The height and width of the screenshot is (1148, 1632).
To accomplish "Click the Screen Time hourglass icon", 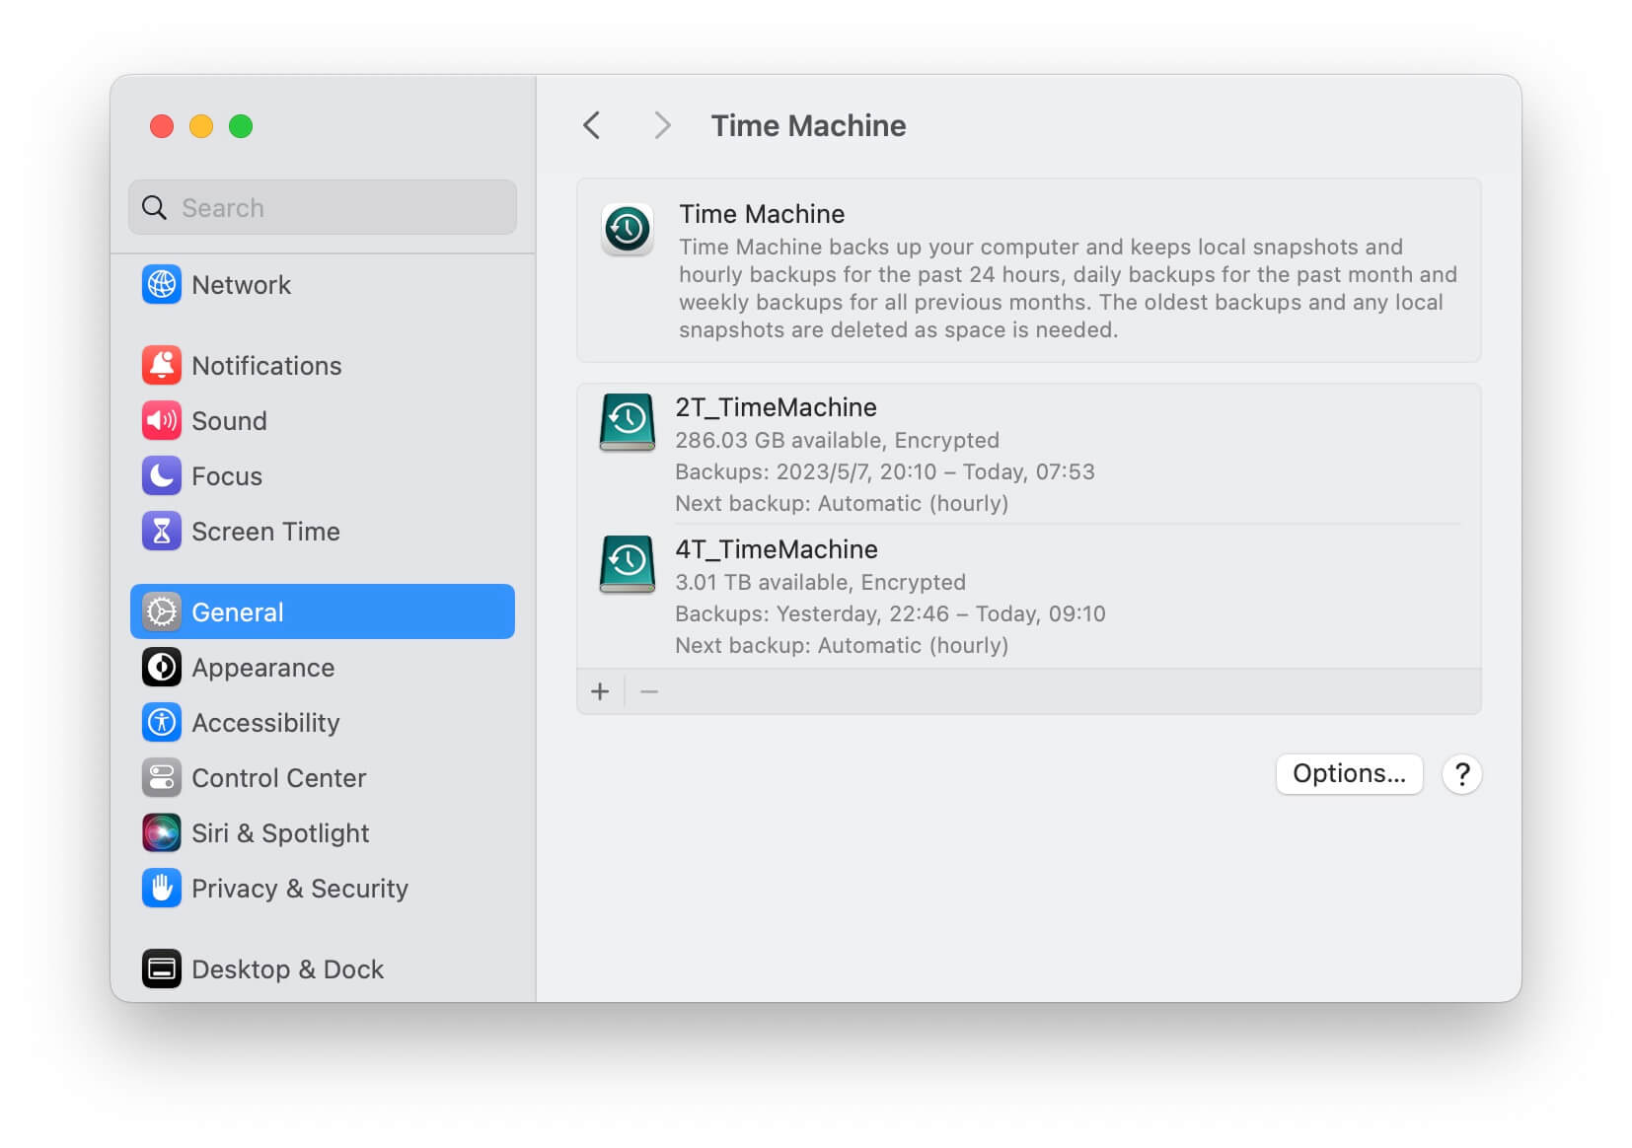I will [x=161, y=532].
